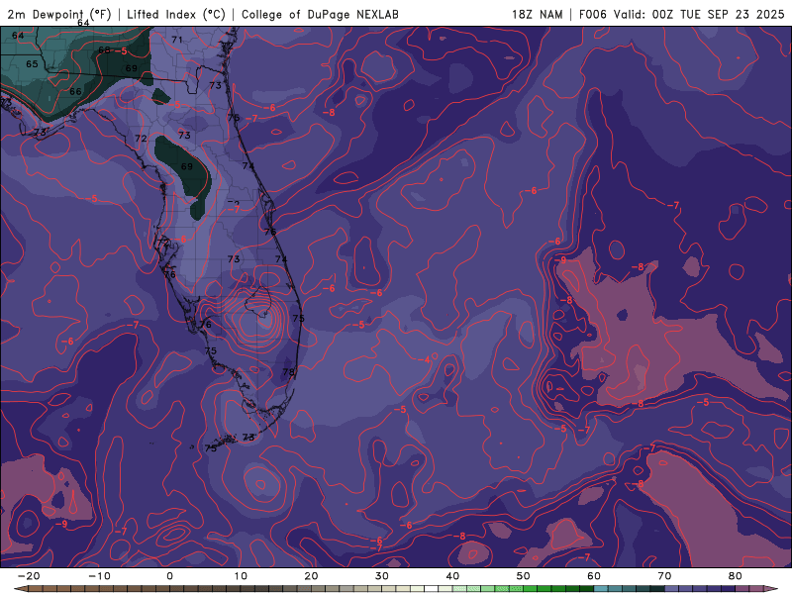Click the "18Z NAM" model run label
Viewport: 792px width, 594px height.
coord(537,14)
